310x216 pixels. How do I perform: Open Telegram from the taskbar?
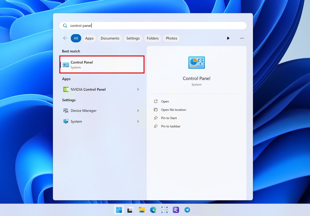pos(187,210)
